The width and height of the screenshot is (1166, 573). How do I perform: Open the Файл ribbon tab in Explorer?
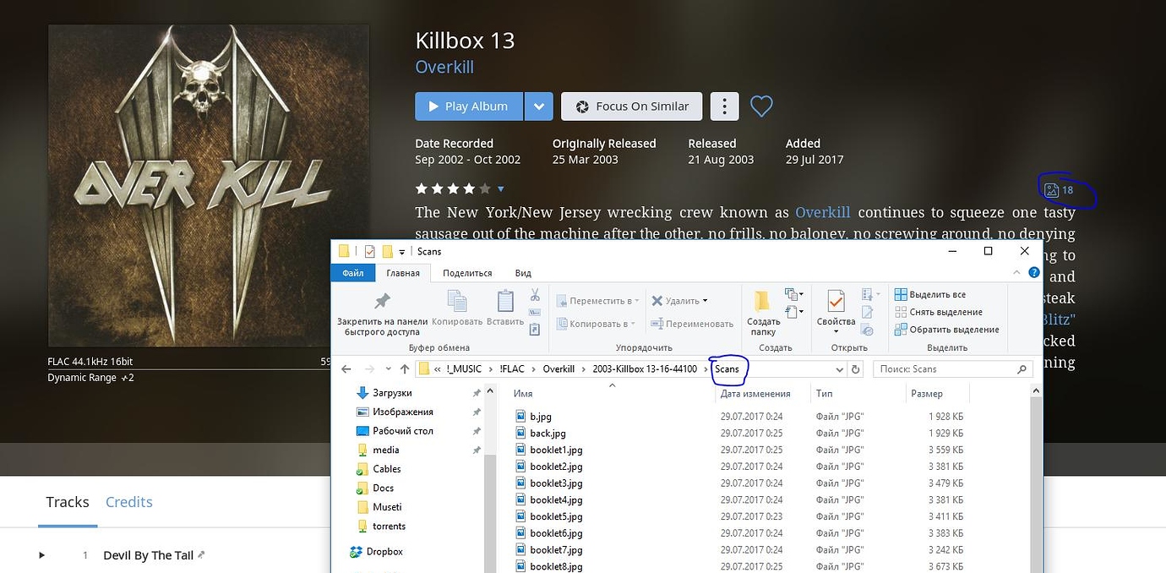tap(352, 273)
